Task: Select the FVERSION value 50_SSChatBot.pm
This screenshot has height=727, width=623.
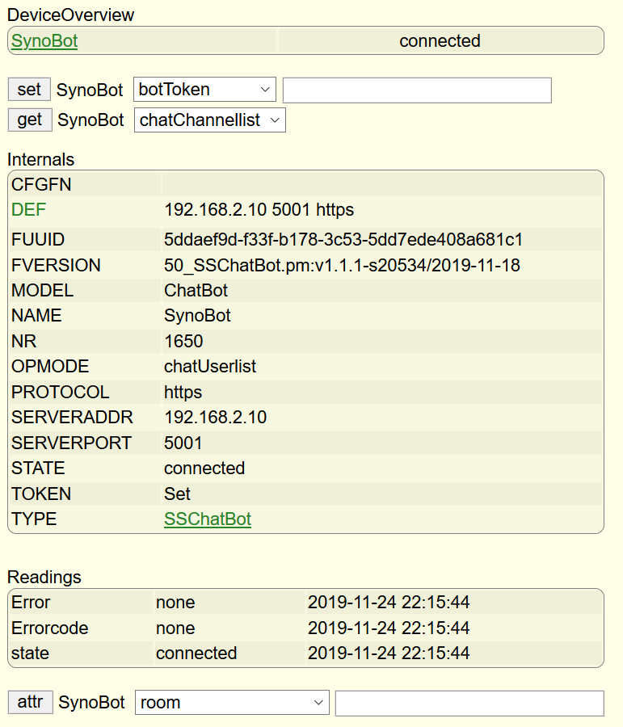Action: (342, 265)
